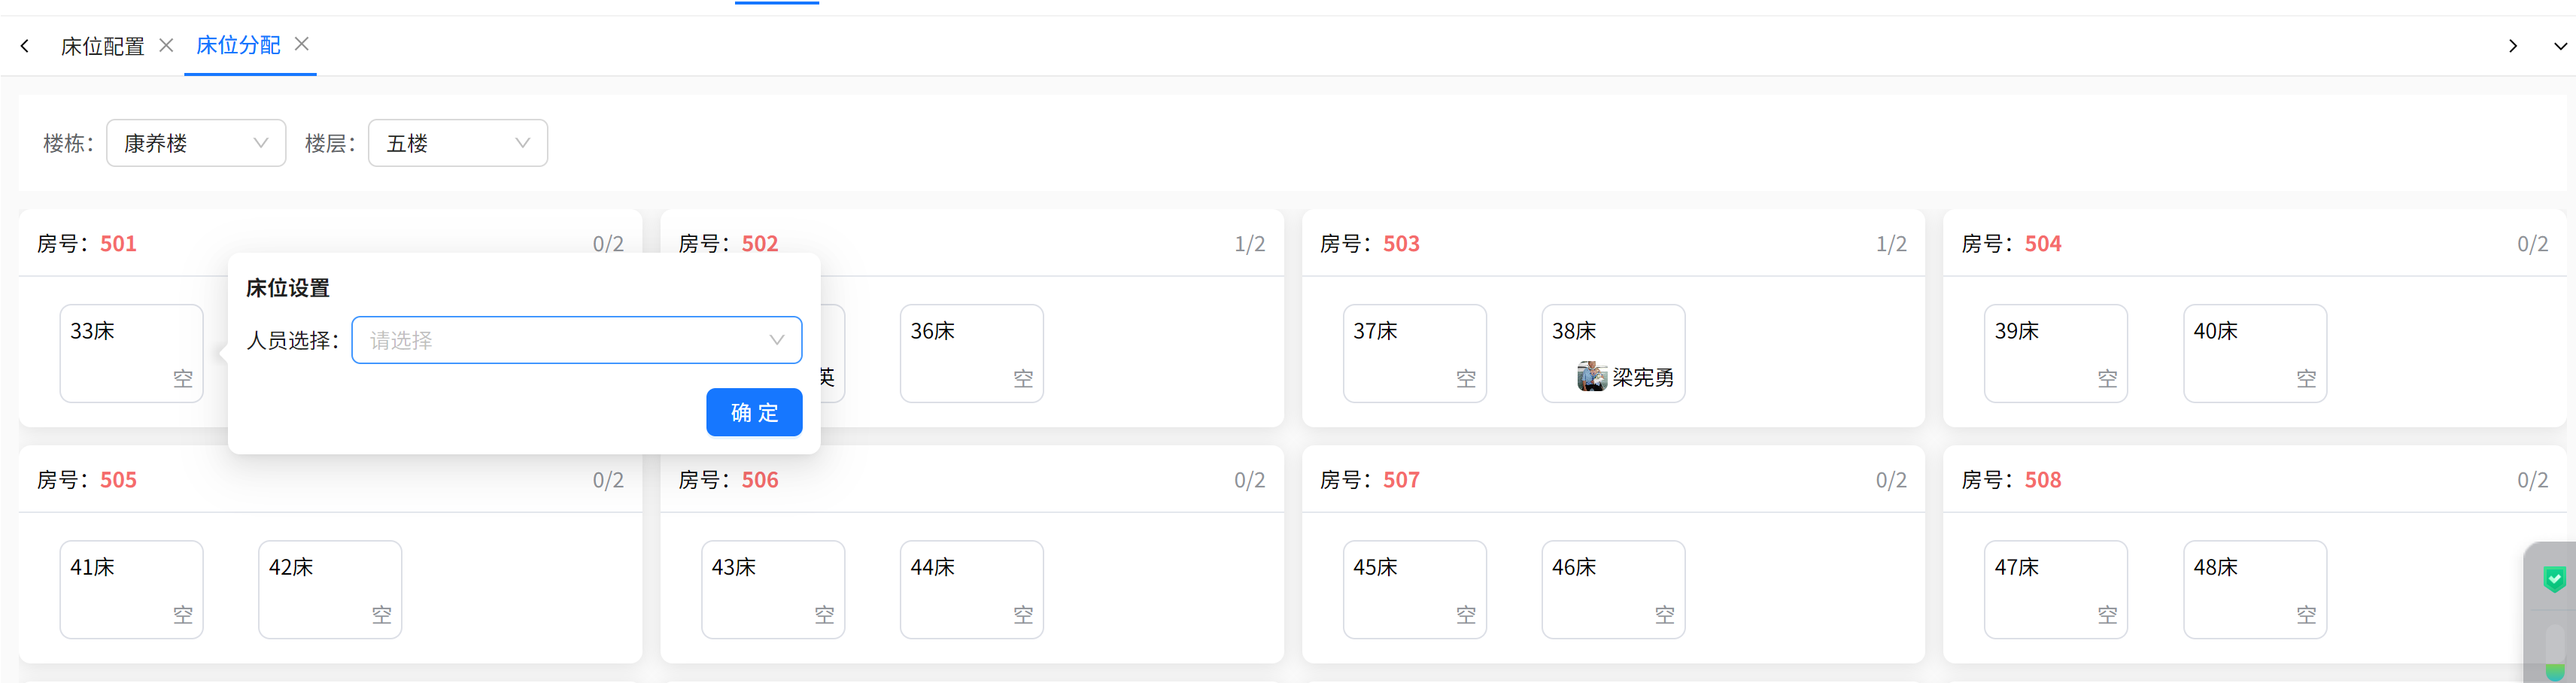Select the 床位分配 tab

tap(238, 45)
